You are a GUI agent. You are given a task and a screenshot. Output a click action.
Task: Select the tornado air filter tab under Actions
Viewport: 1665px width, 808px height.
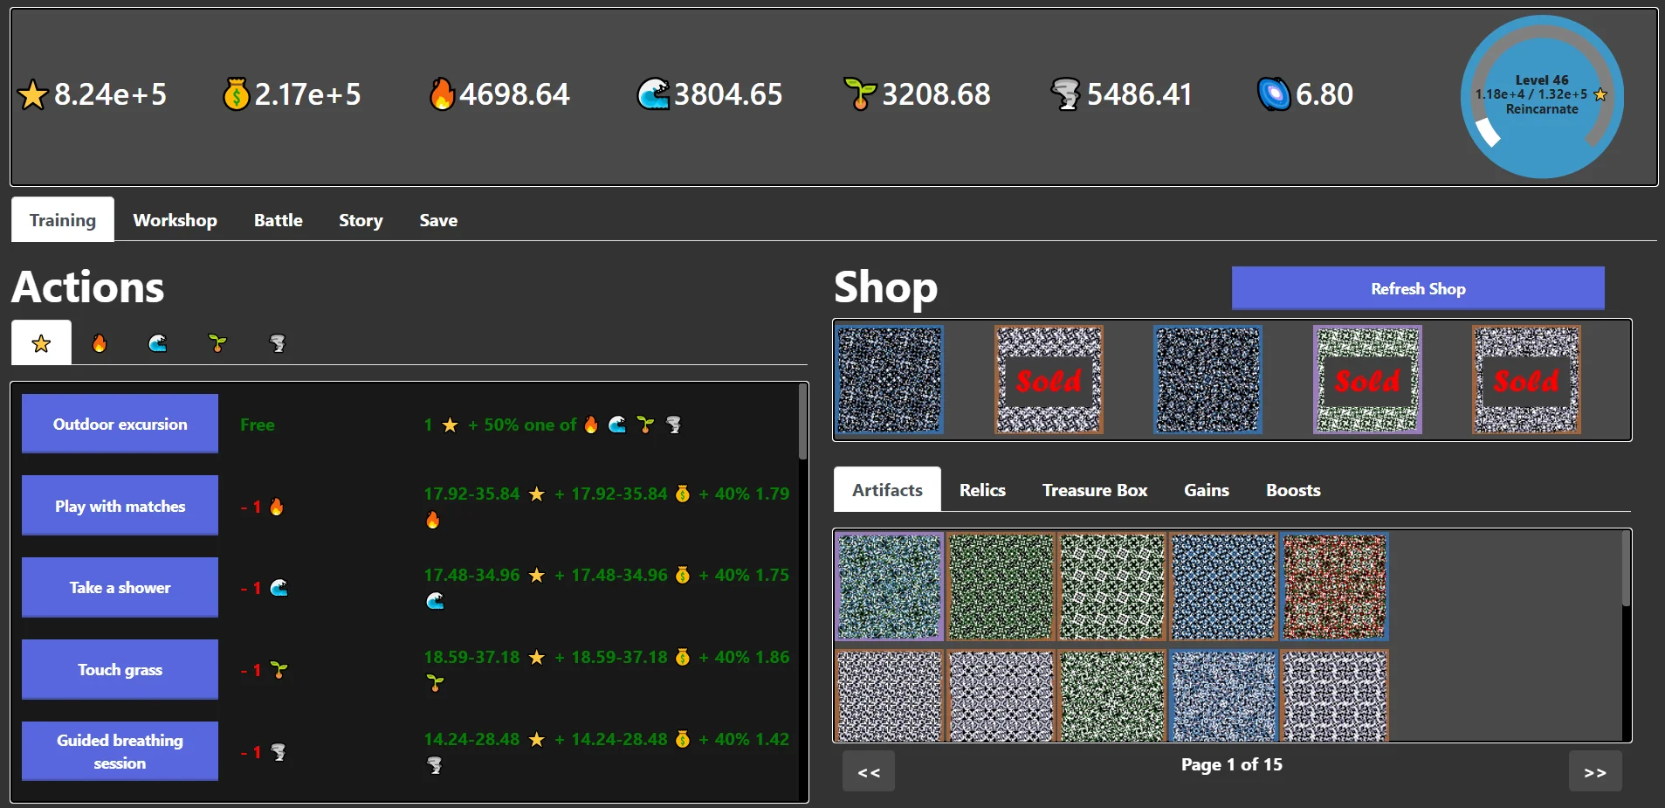pyautogui.click(x=277, y=343)
